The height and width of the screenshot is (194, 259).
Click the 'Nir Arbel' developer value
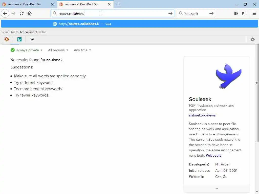pyautogui.click(x=222, y=164)
